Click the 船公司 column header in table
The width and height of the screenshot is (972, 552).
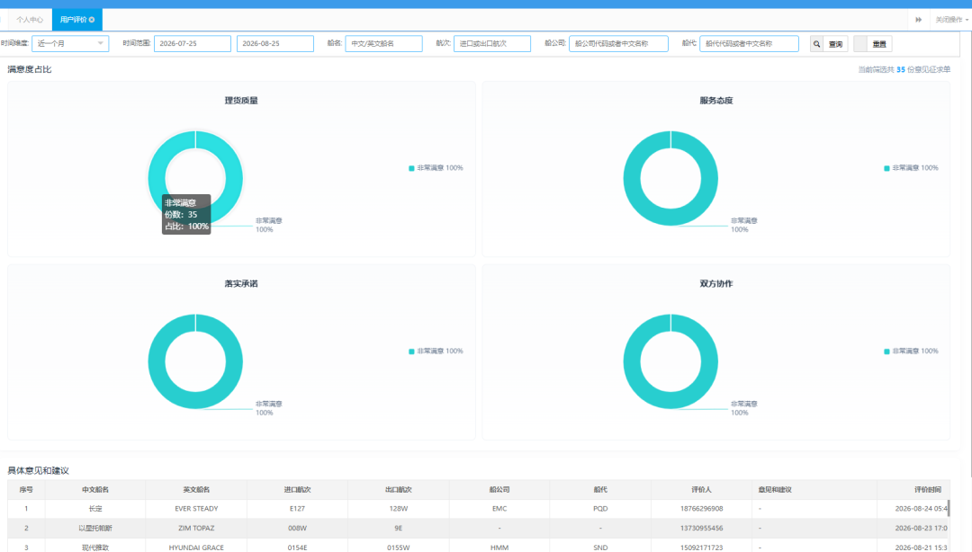click(499, 489)
